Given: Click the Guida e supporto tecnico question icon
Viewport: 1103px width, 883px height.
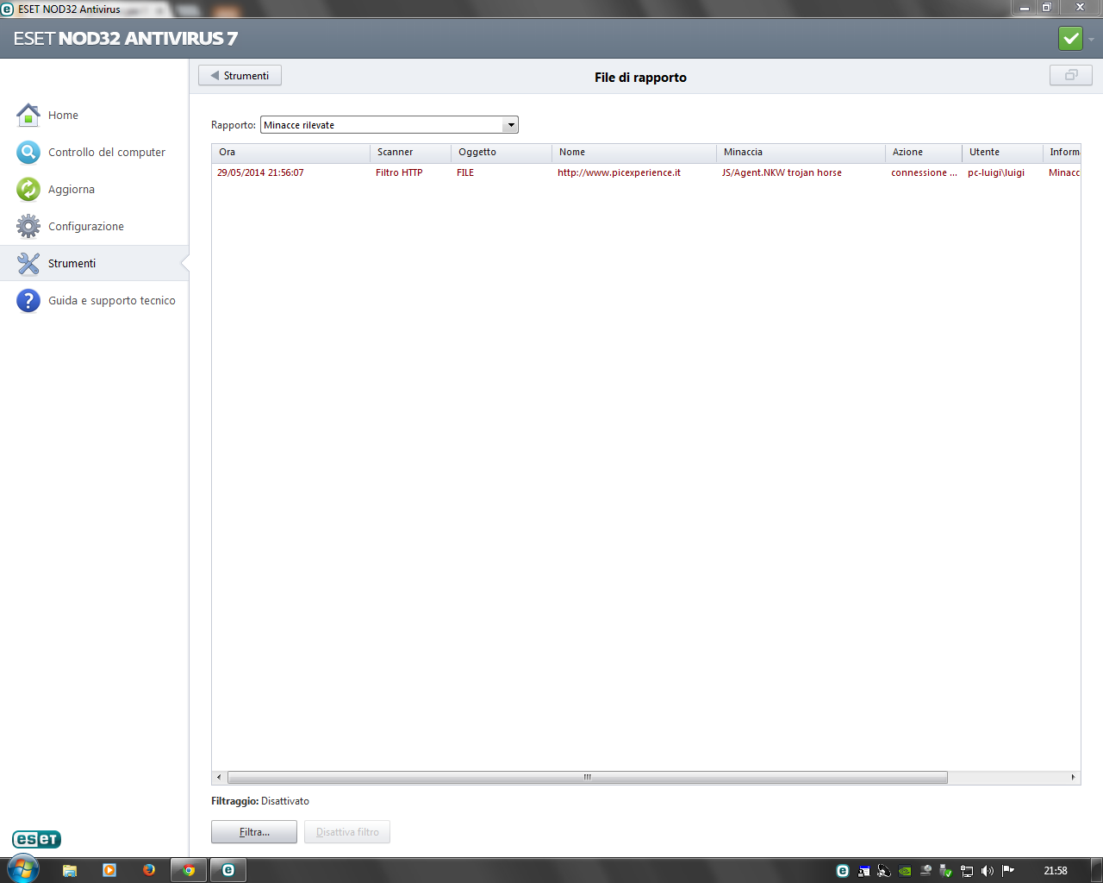Looking at the screenshot, I should [28, 301].
